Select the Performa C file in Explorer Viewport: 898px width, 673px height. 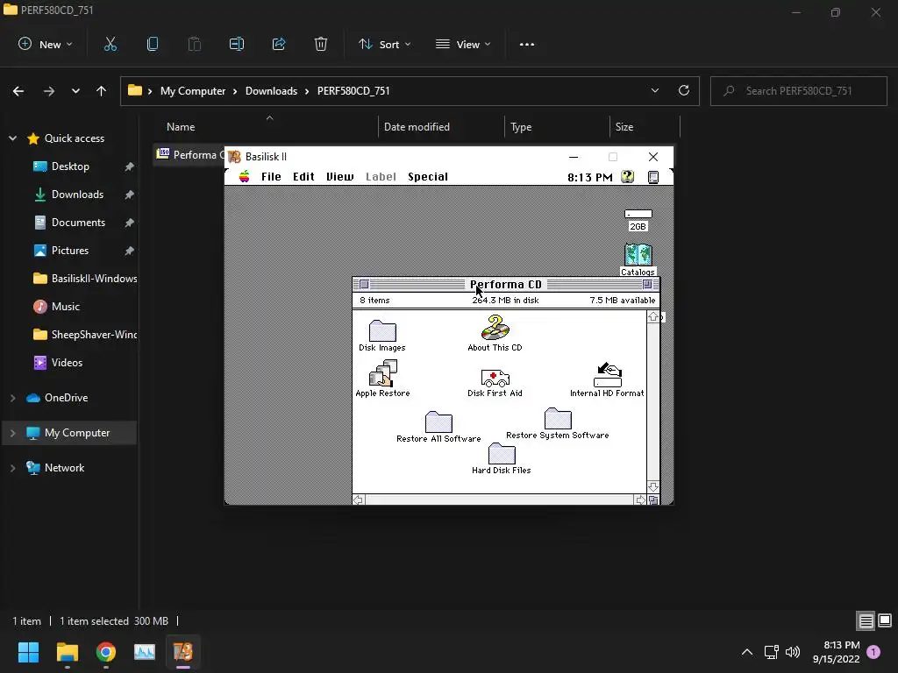190,155
